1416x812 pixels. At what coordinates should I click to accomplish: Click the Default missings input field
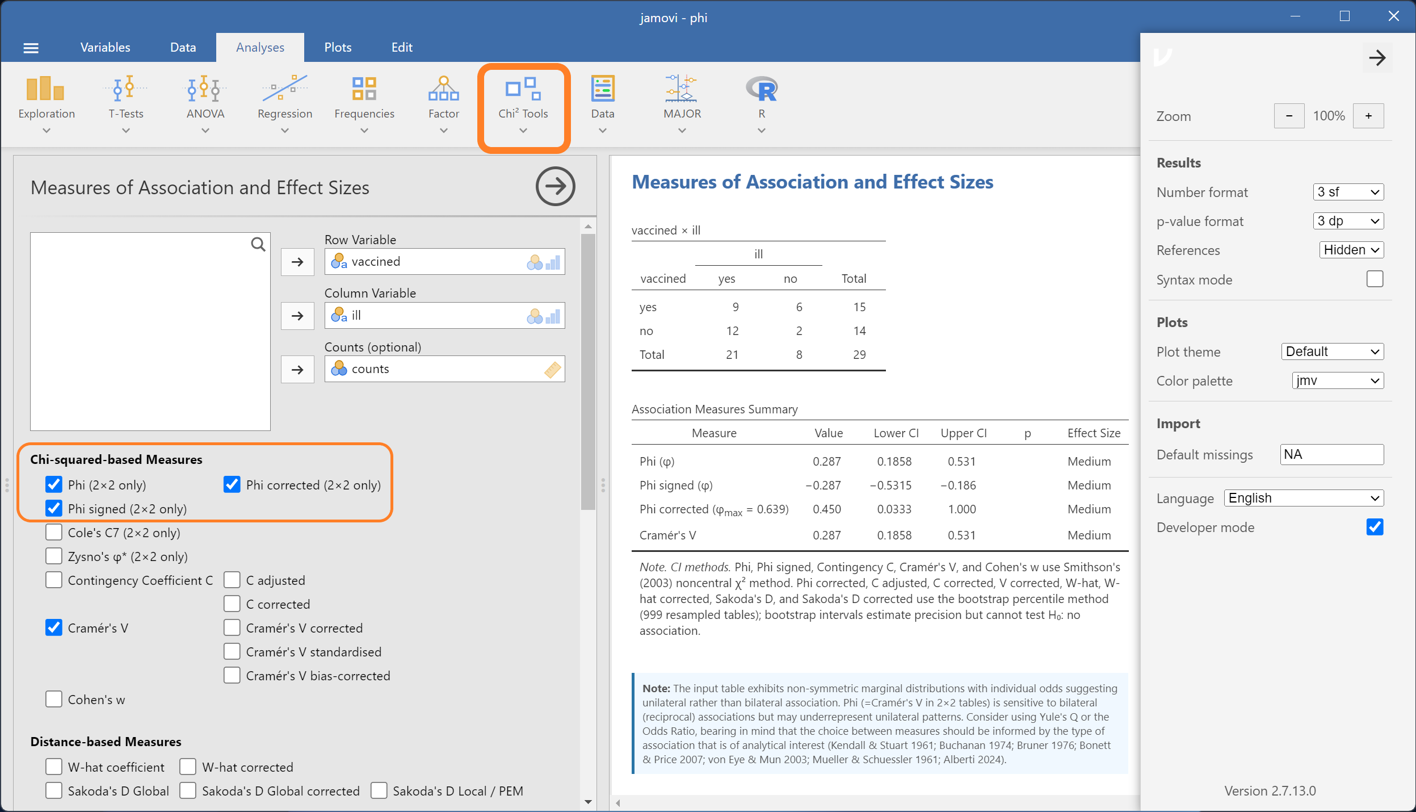1331,454
